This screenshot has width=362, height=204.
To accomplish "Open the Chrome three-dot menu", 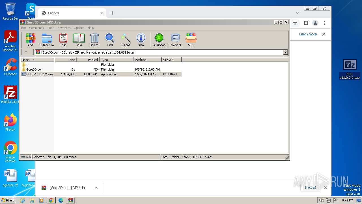I will tap(324, 23).
